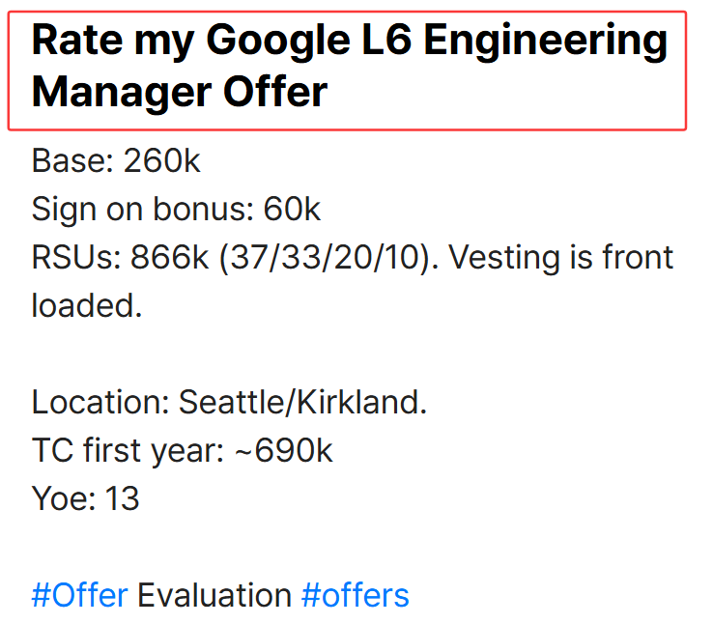Viewport: 713px width, 624px height.
Task: Click "Manager Offer" in the title
Action: 180,93
